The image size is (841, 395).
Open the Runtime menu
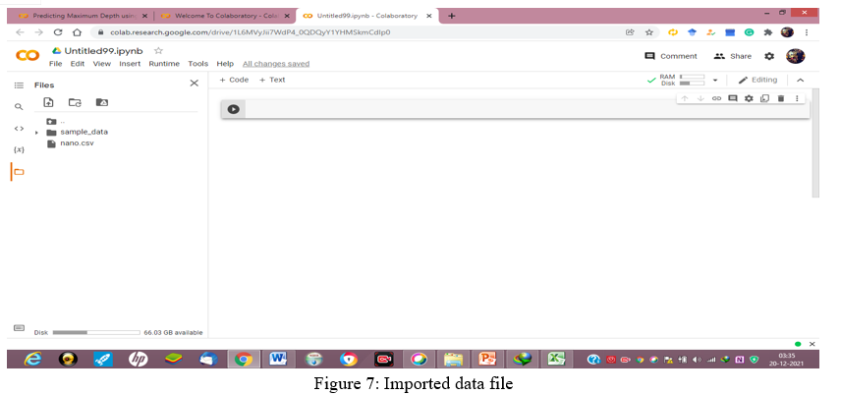[x=164, y=63]
